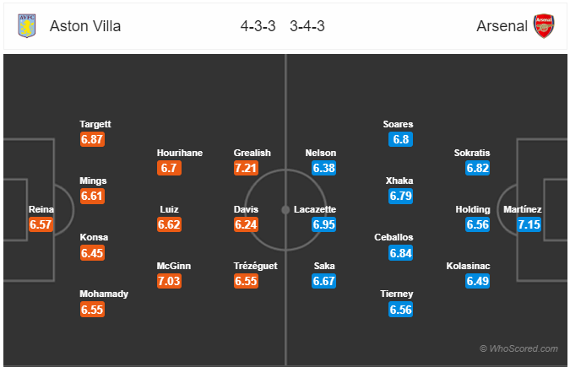Select Reina's 6.57 goalkeeper rating
The image size is (570, 367).
click(x=41, y=224)
